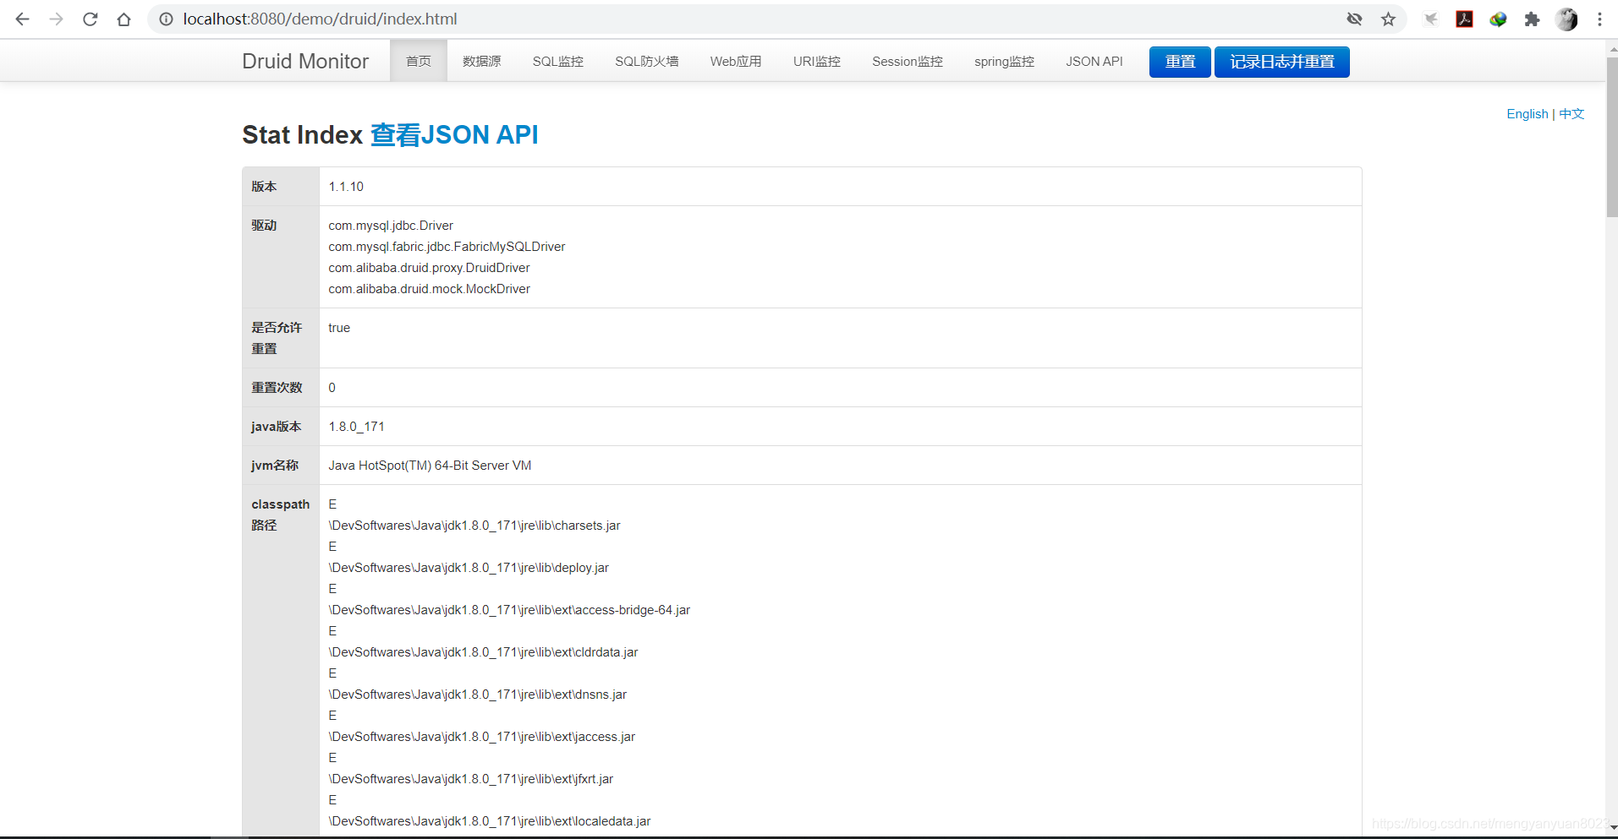This screenshot has height=839, width=1618.
Task: Open the 数据源 tab
Action: 482,61
